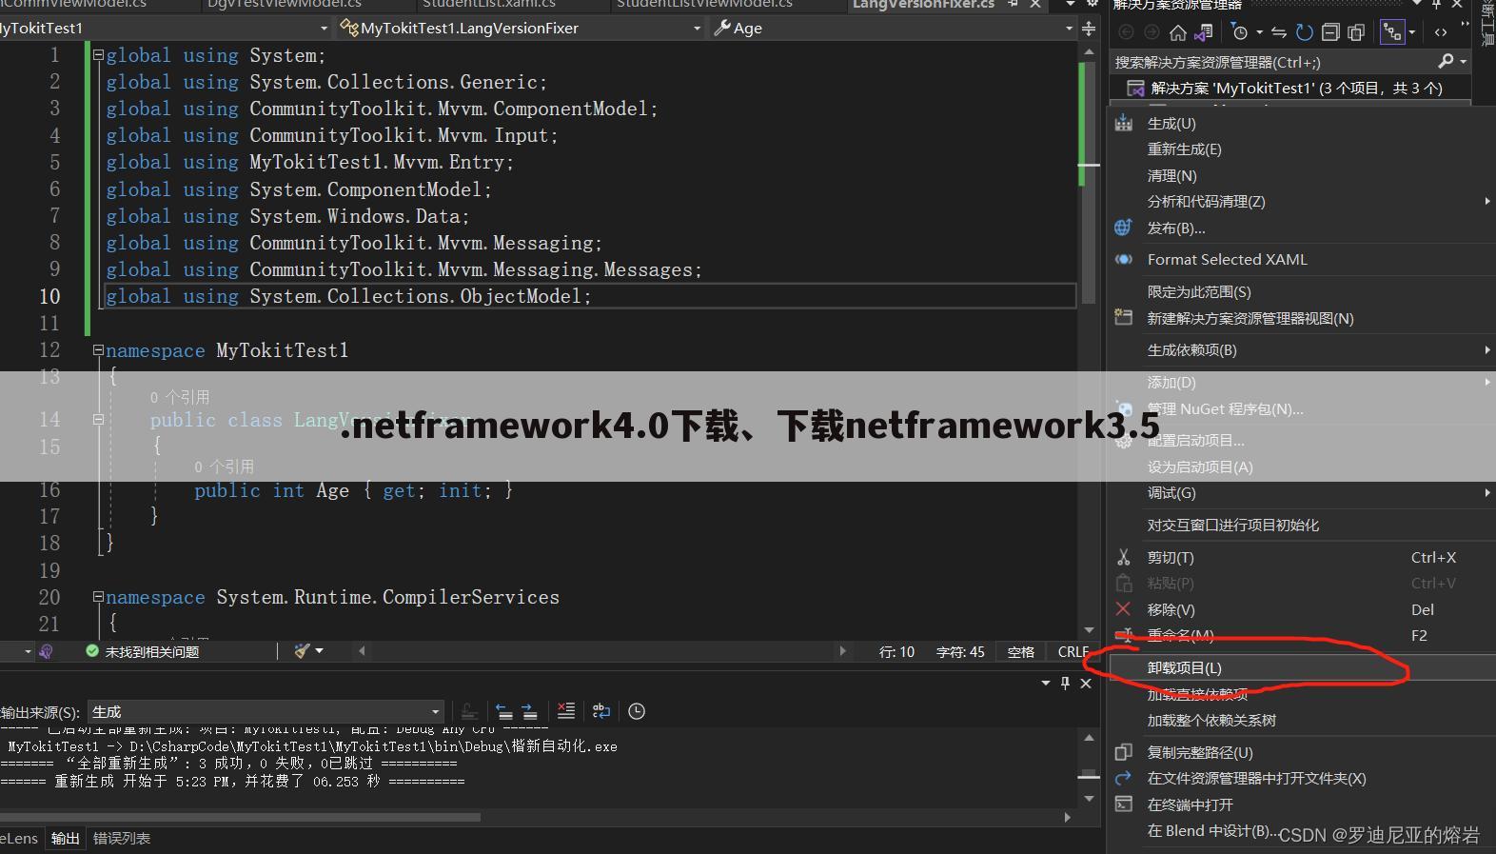Screen dimensions: 1496x854
Task: Click the copy icon beside 复制完整路径
Action: pyautogui.click(x=1124, y=752)
